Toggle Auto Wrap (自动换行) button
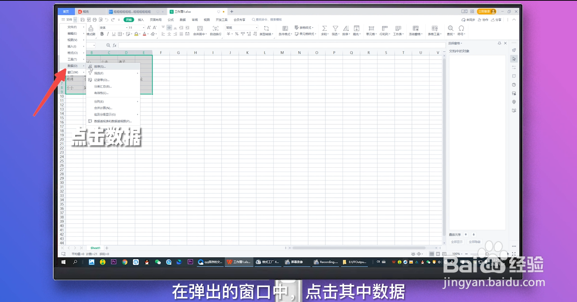This screenshot has width=577, height=302. pyautogui.click(x=215, y=31)
